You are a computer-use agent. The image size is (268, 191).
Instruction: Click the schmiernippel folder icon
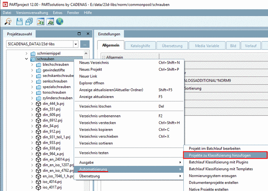pos(33,53)
